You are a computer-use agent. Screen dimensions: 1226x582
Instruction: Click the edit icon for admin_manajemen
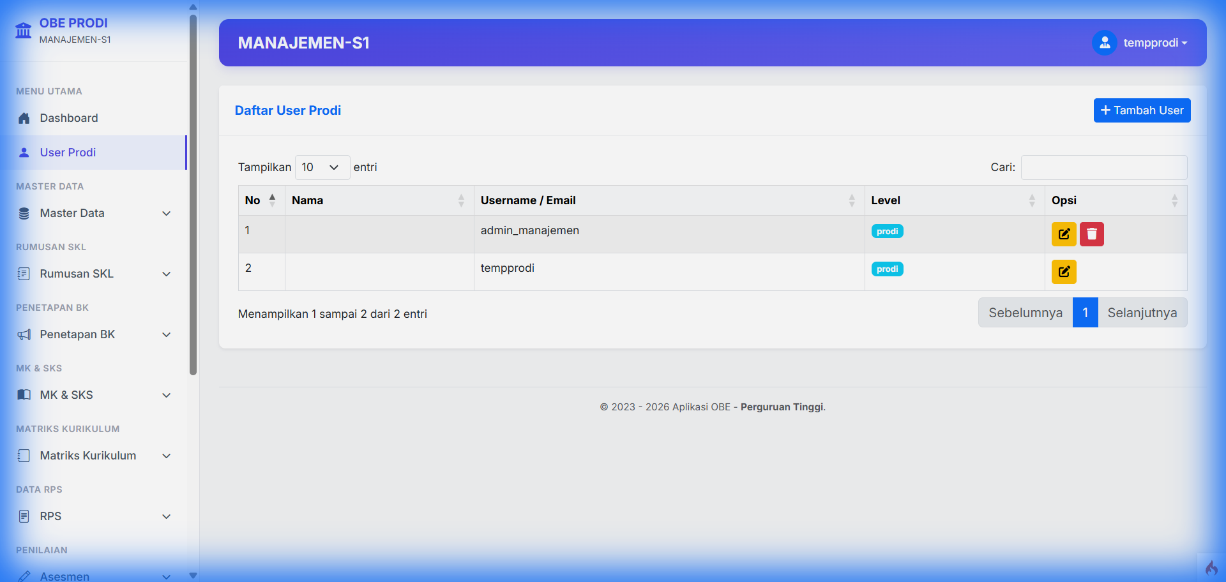1063,234
